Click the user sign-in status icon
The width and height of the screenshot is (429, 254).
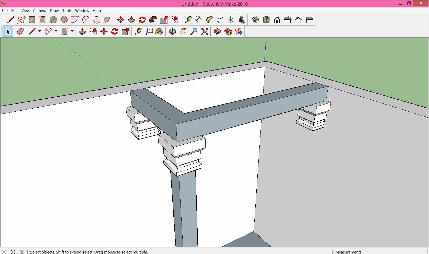point(22,252)
